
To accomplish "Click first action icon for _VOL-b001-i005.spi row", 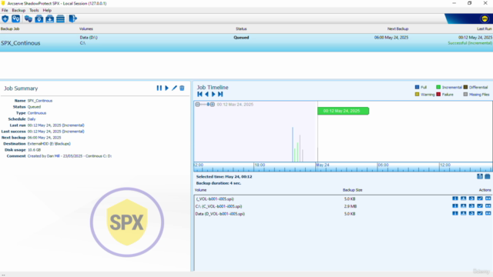I will pyautogui.click(x=455, y=199).
